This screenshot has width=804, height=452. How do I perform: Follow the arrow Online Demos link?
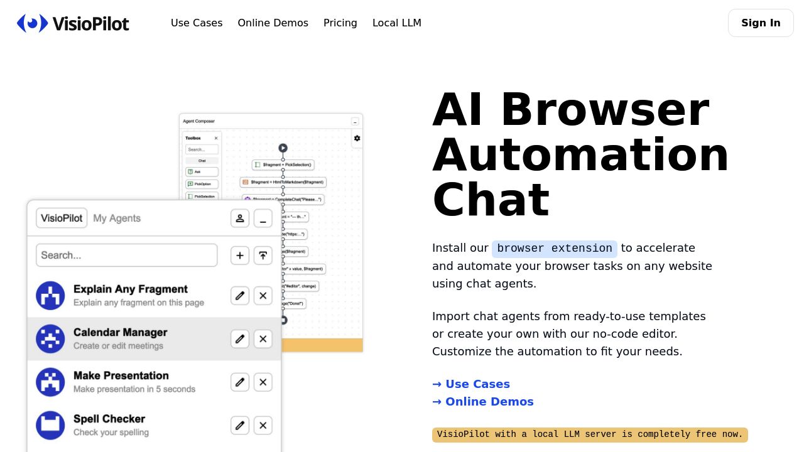[x=483, y=402]
